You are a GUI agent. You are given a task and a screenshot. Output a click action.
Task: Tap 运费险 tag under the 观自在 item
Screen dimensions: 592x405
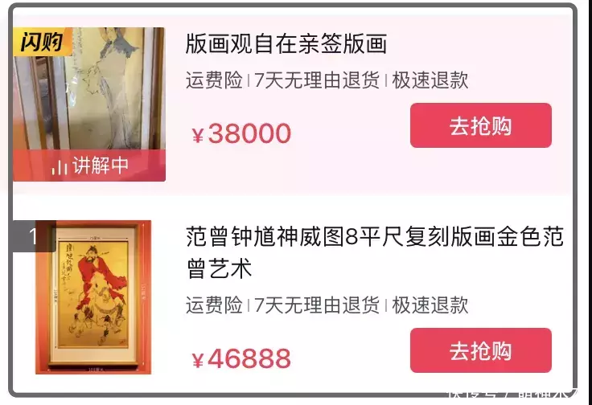click(x=214, y=80)
